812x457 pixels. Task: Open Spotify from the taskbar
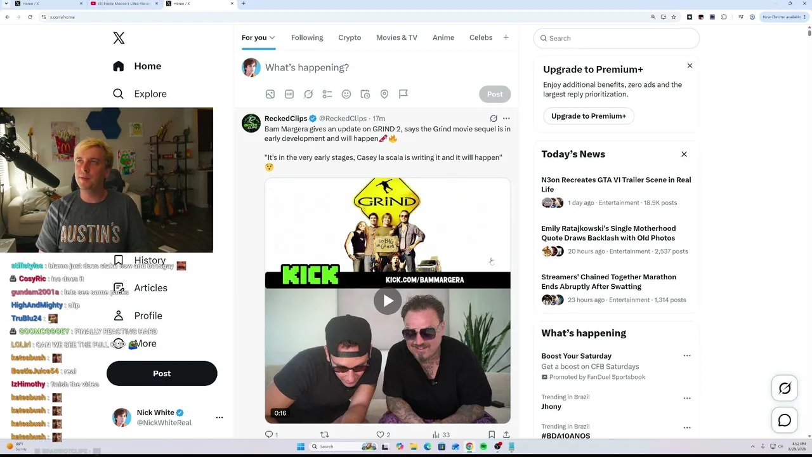[483, 447]
